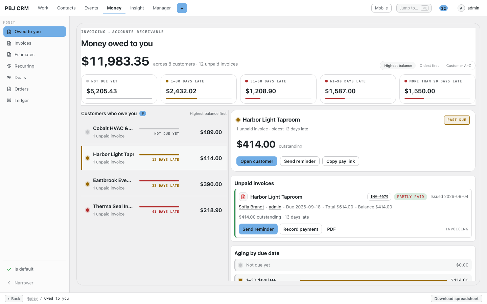This screenshot has height=304, width=487.
Task: Open the Insight menu
Action: coord(137,8)
